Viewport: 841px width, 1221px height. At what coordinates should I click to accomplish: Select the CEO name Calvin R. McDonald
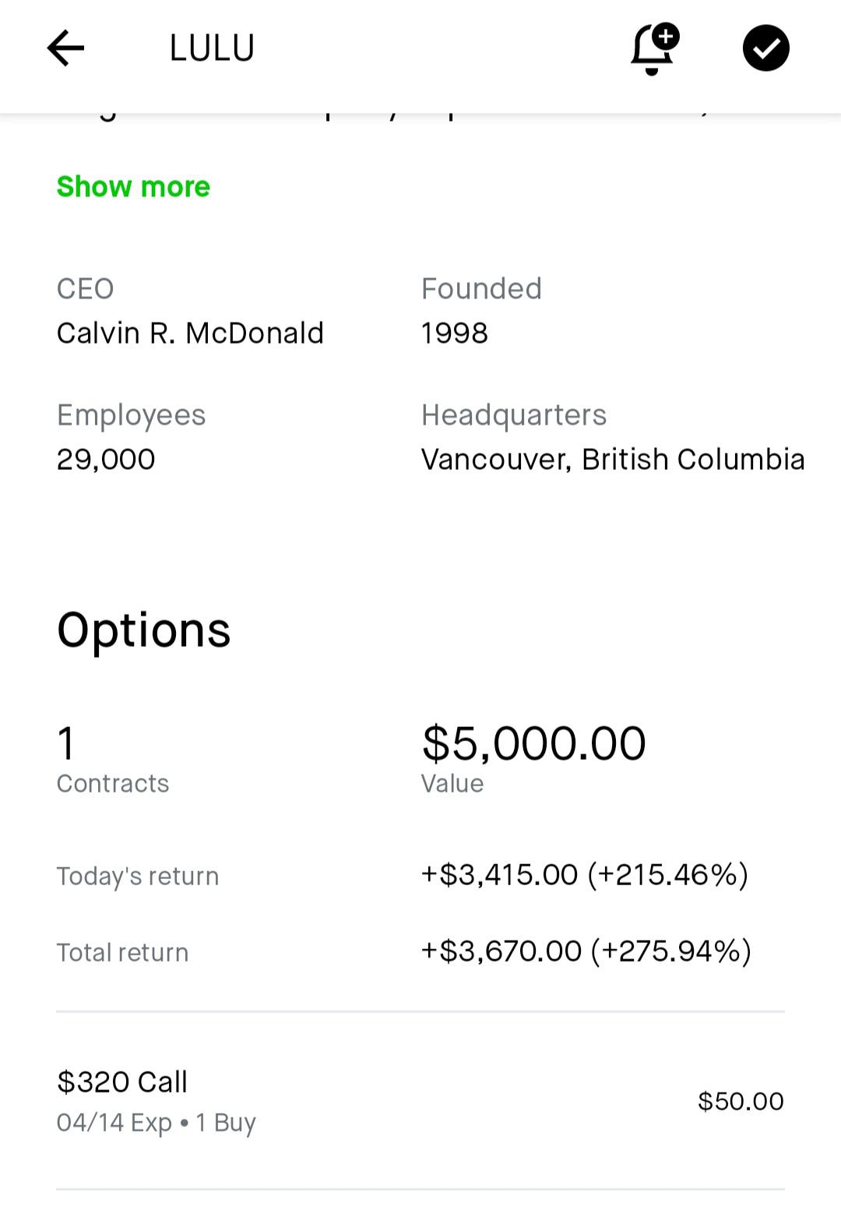(x=190, y=333)
